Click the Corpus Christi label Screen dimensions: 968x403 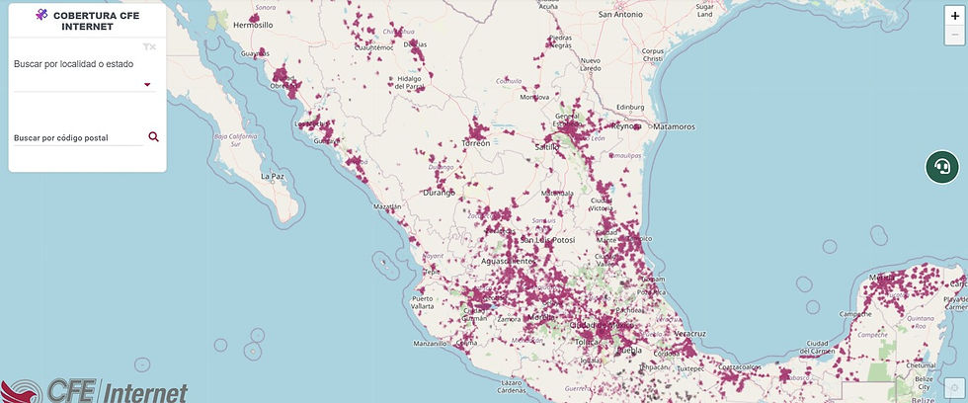coord(653,55)
